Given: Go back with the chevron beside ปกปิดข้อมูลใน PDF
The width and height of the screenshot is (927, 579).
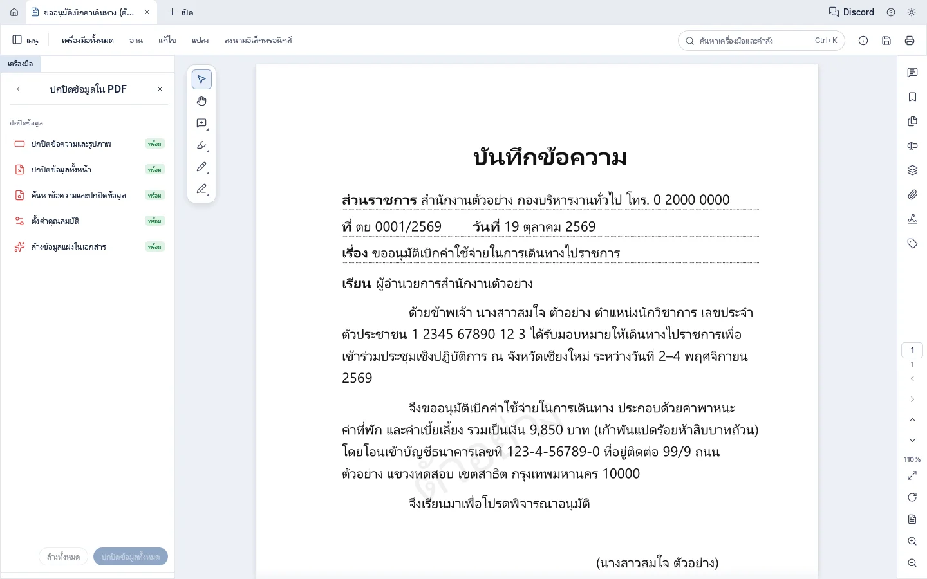Looking at the screenshot, I should pos(19,89).
